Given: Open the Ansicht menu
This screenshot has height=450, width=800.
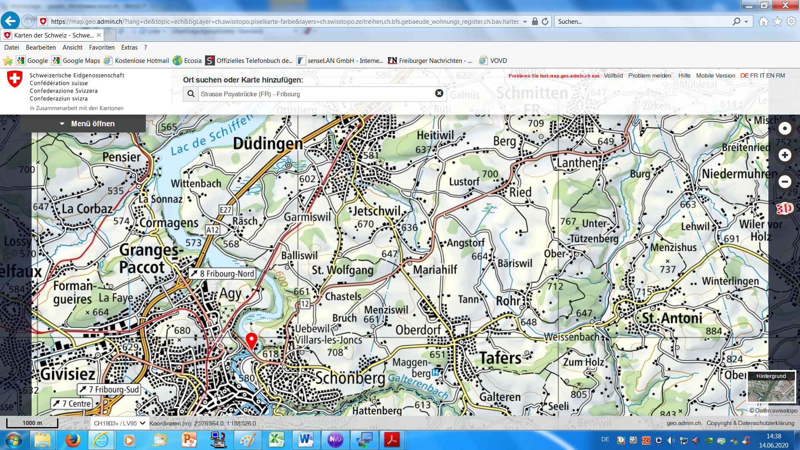Looking at the screenshot, I should point(72,47).
